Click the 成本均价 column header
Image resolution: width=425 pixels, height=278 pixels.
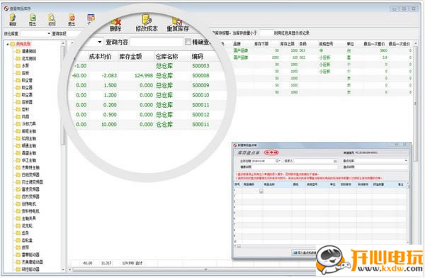[100, 57]
